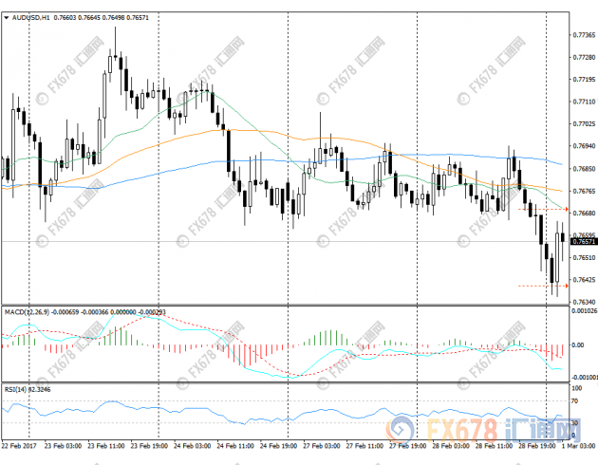
Task: Click the 0.77365 price scale label
Action: pos(583,36)
